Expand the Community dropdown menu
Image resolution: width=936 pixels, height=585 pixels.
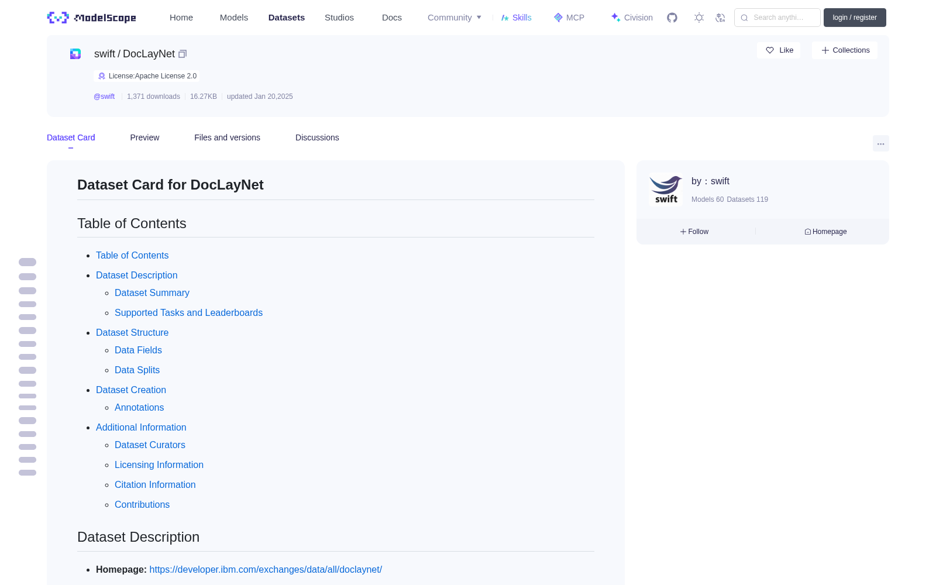click(x=455, y=18)
